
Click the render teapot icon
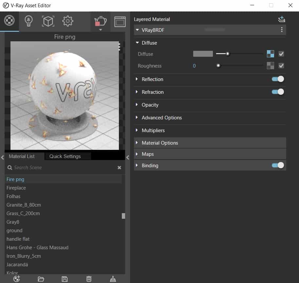(x=100, y=21)
